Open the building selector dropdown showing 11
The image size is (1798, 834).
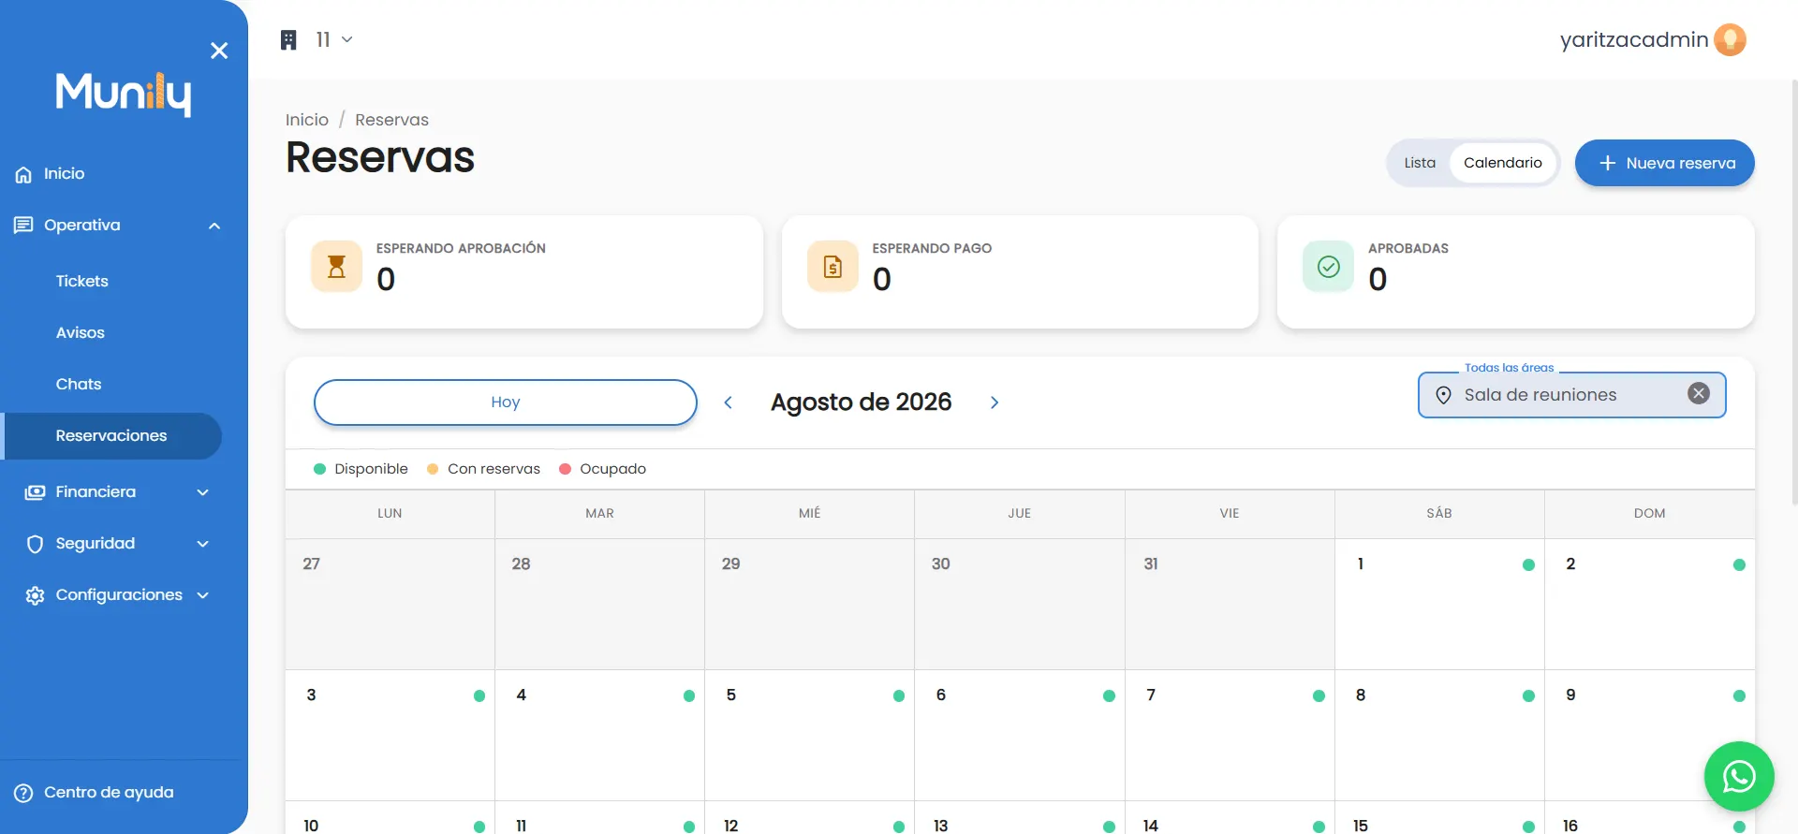click(333, 39)
